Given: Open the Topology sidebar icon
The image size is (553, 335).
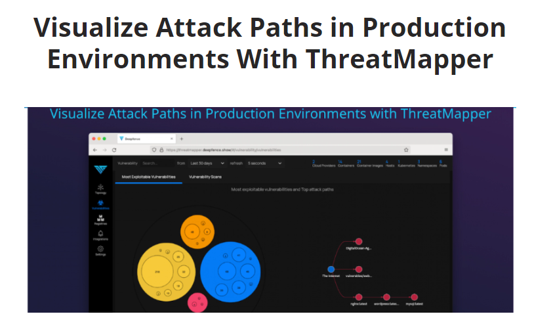Looking at the screenshot, I should click(100, 189).
